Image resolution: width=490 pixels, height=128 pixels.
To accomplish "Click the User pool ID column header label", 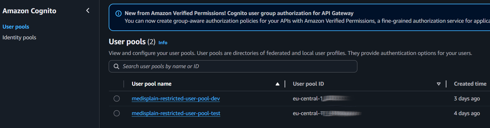I will click(x=308, y=84).
